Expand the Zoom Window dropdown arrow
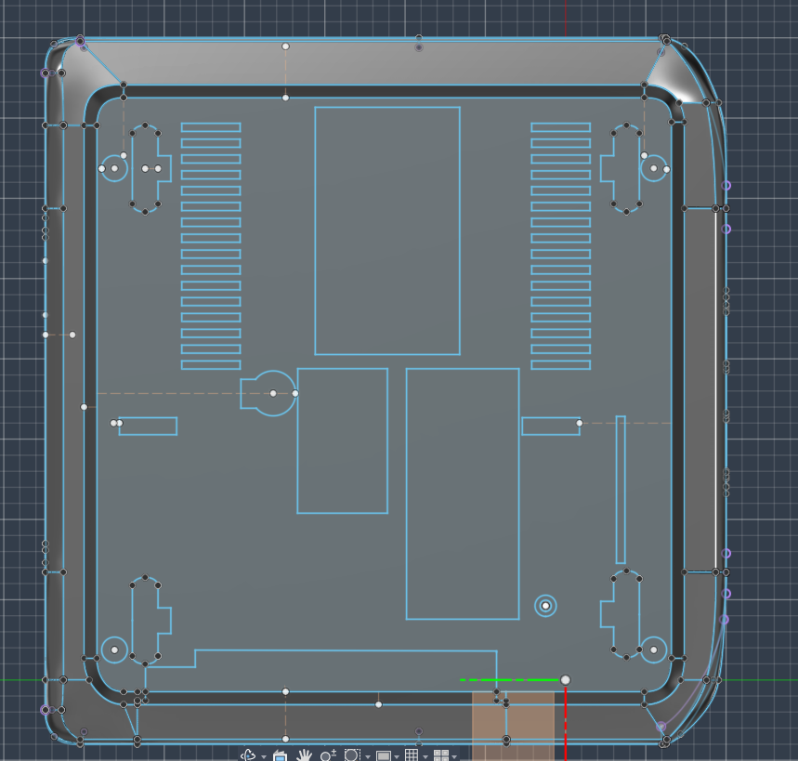The image size is (798, 761). pyautogui.click(x=368, y=757)
